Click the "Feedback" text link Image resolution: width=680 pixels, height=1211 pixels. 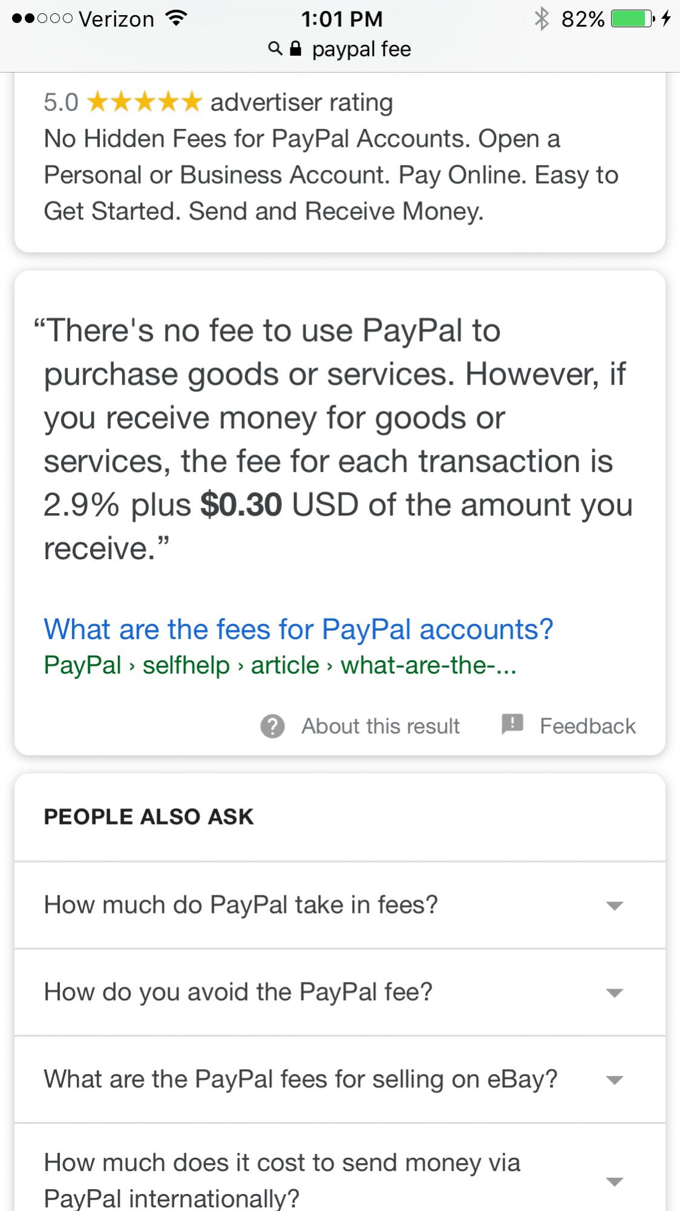coord(587,726)
